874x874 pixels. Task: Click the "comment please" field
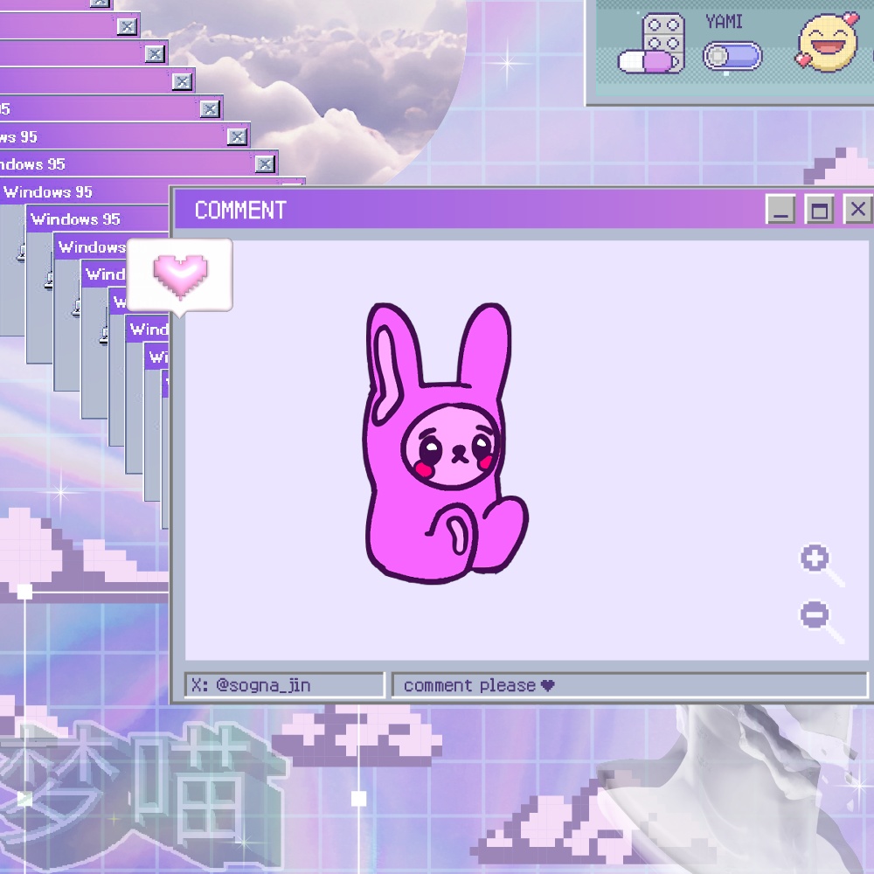(x=630, y=685)
